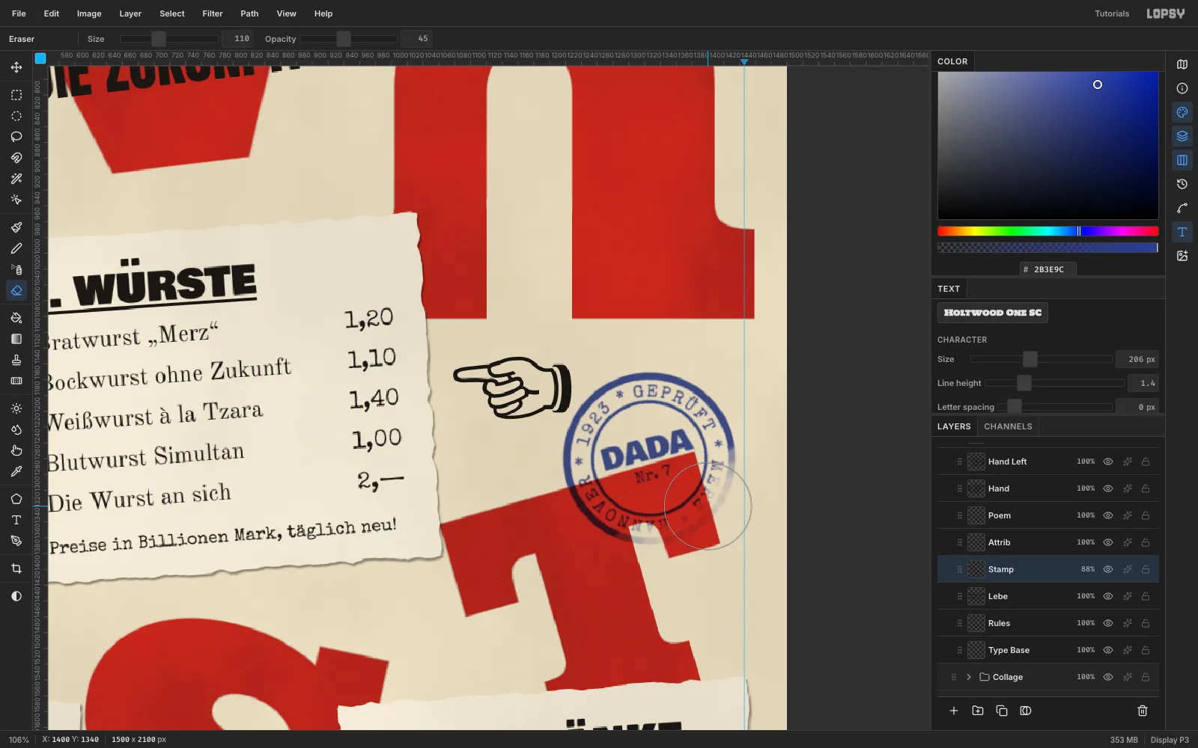
Task: Click the hex color input field
Action: [1048, 269]
